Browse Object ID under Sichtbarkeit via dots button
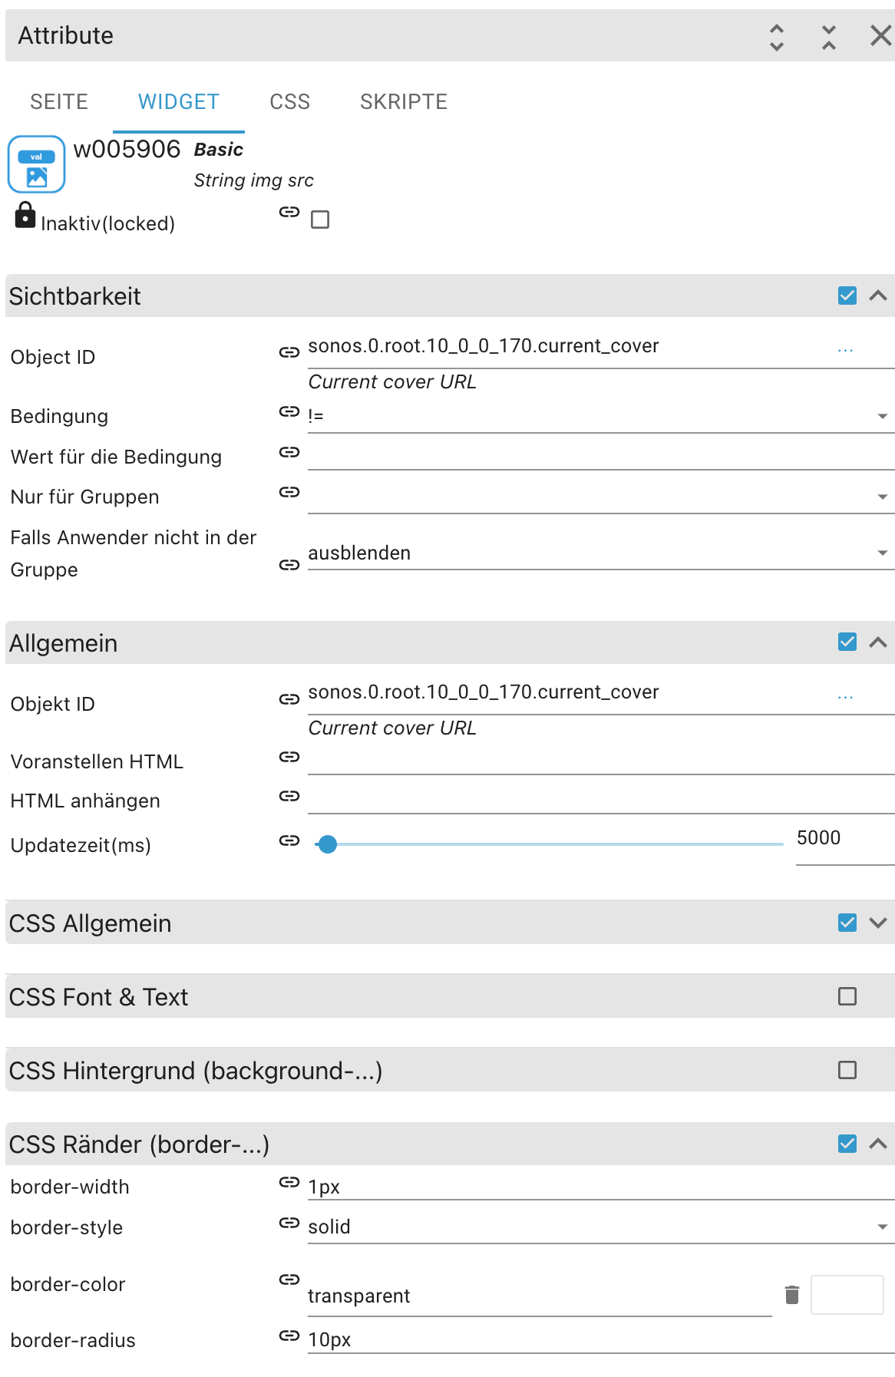Screen dimensions: 895x1377 coord(845,350)
